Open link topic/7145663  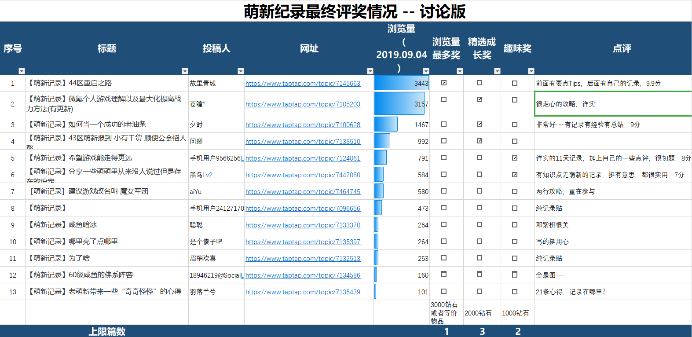[x=303, y=84]
